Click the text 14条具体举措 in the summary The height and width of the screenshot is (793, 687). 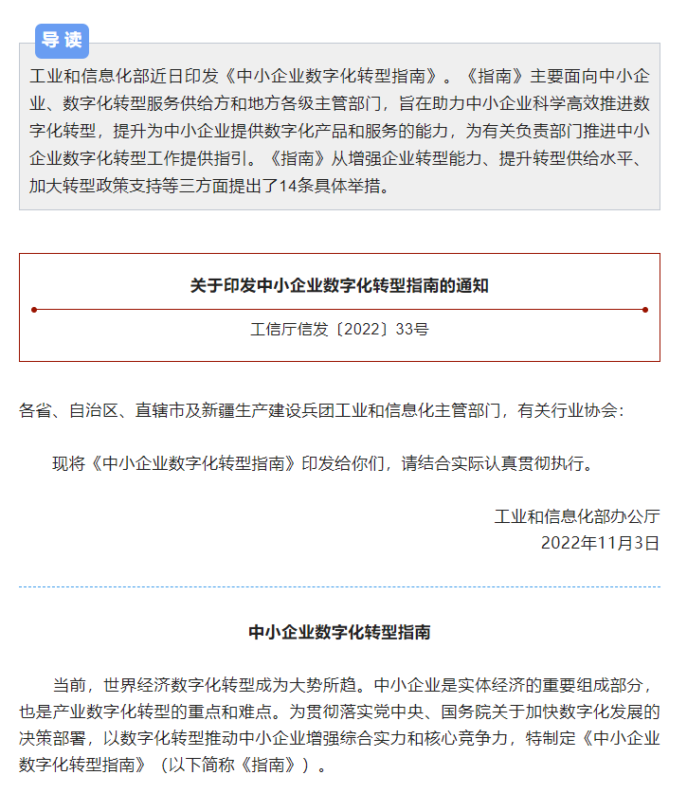click(330, 186)
